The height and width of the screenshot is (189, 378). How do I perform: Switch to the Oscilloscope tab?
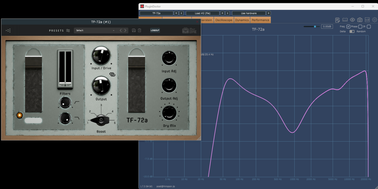coord(224,20)
